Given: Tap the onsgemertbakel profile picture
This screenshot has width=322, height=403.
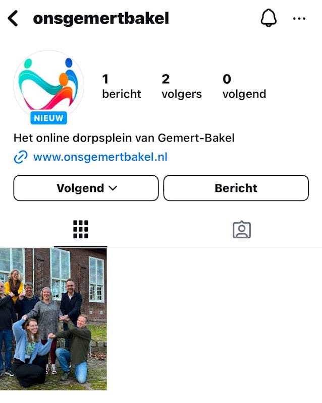Looking at the screenshot, I should point(48,85).
